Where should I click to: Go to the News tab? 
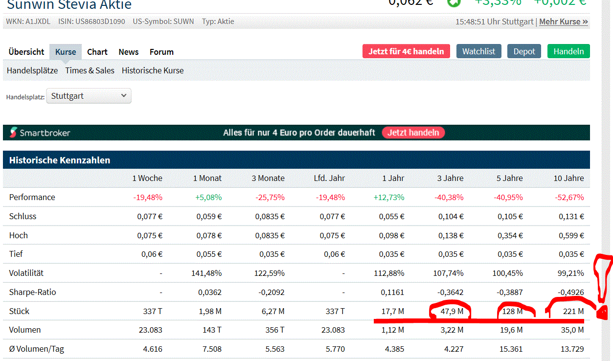pyautogui.click(x=129, y=52)
